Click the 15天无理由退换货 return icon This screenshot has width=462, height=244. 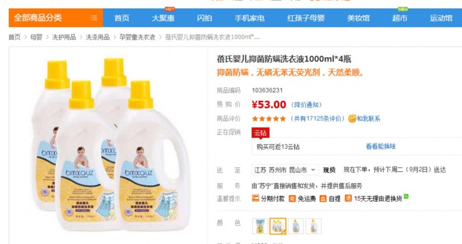tap(348, 199)
